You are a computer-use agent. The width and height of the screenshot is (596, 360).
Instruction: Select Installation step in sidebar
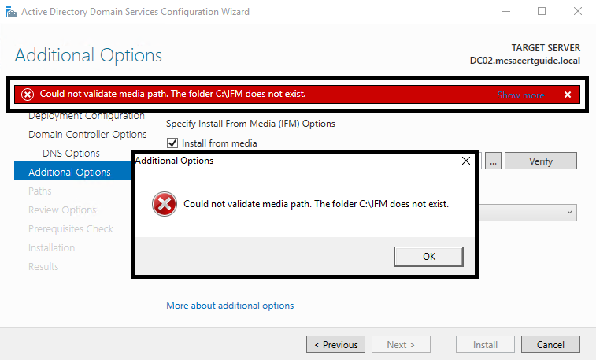click(52, 248)
